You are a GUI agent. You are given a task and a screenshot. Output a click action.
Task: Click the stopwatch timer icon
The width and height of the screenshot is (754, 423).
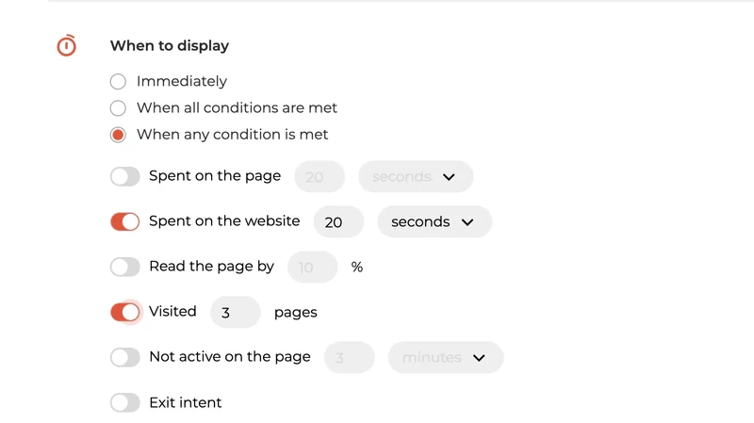pyautogui.click(x=66, y=45)
